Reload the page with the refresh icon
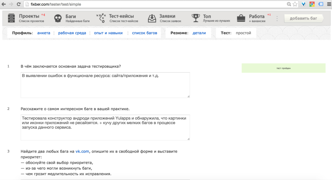 click(18, 4)
